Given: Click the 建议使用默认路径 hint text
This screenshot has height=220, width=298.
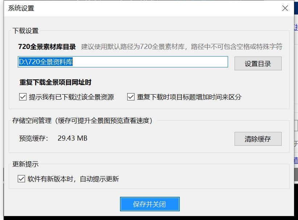Looking at the screenshot, I should click(x=182, y=46).
